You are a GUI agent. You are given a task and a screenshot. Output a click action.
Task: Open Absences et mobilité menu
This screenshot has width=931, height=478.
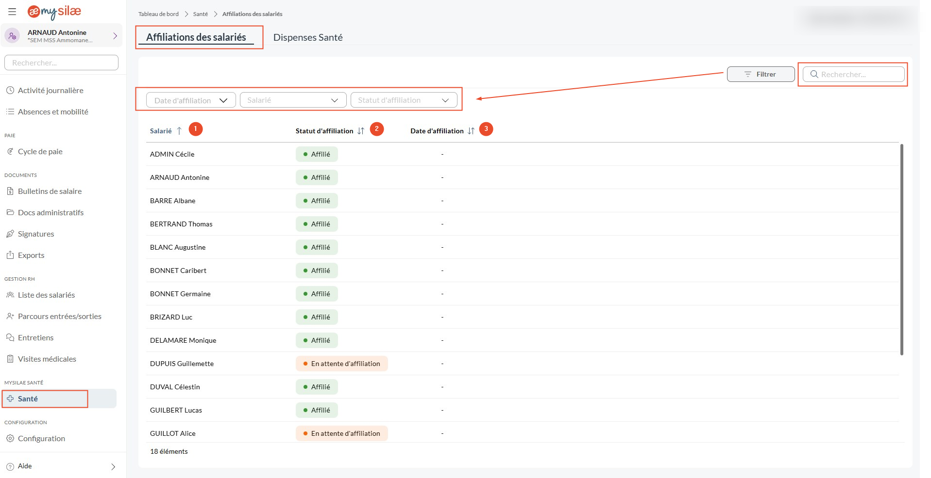(53, 112)
